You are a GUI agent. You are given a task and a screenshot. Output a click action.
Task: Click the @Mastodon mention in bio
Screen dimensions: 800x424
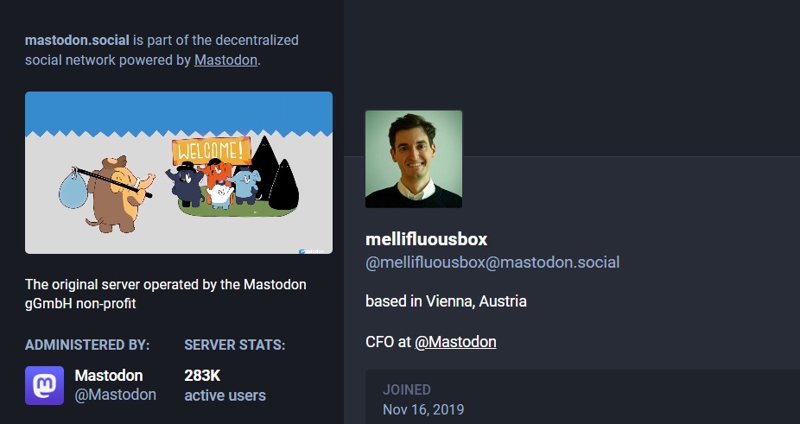point(455,342)
